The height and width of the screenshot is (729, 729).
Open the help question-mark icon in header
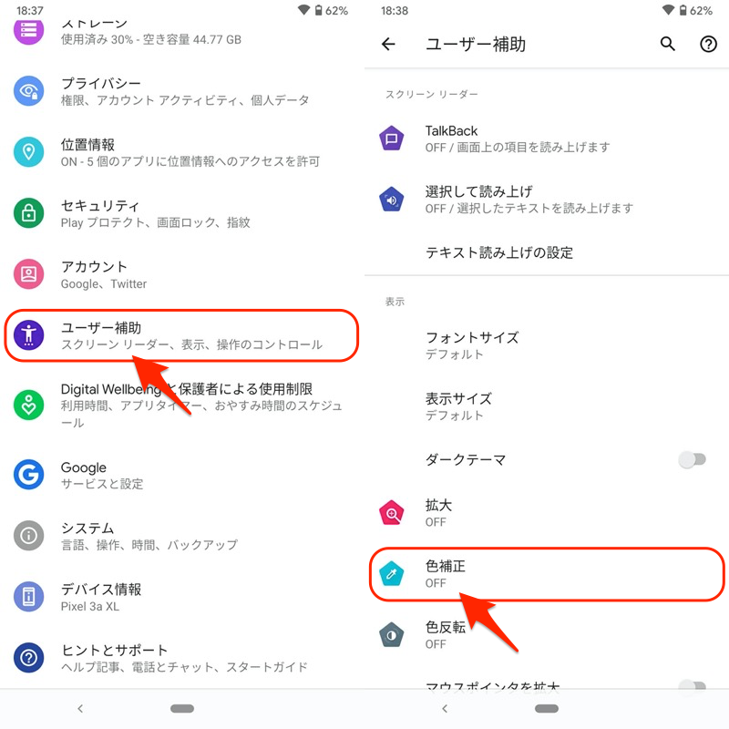(708, 44)
